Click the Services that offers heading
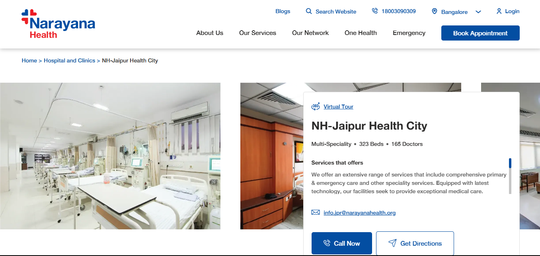 337,163
